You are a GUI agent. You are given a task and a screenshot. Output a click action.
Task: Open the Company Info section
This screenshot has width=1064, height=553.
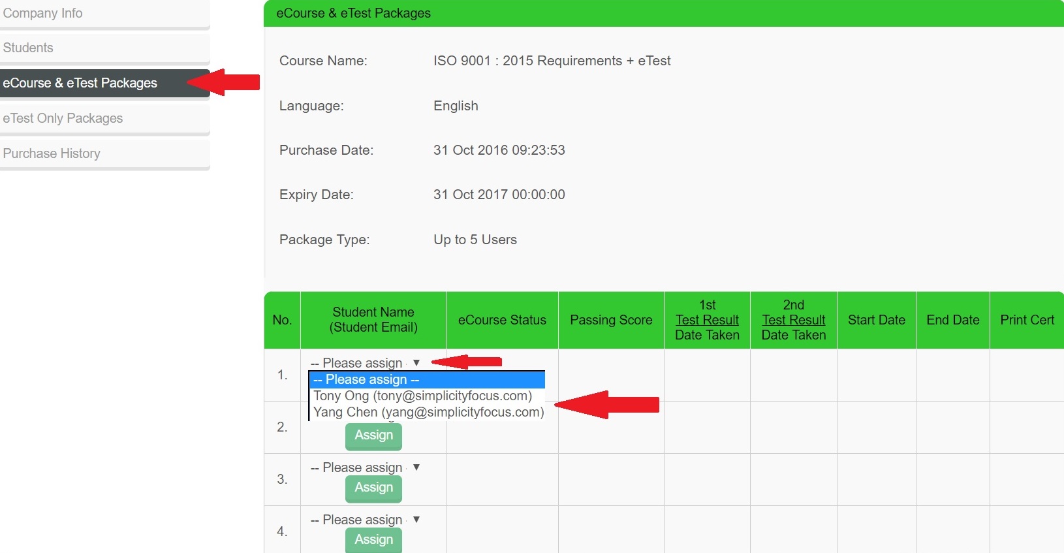[x=104, y=13]
